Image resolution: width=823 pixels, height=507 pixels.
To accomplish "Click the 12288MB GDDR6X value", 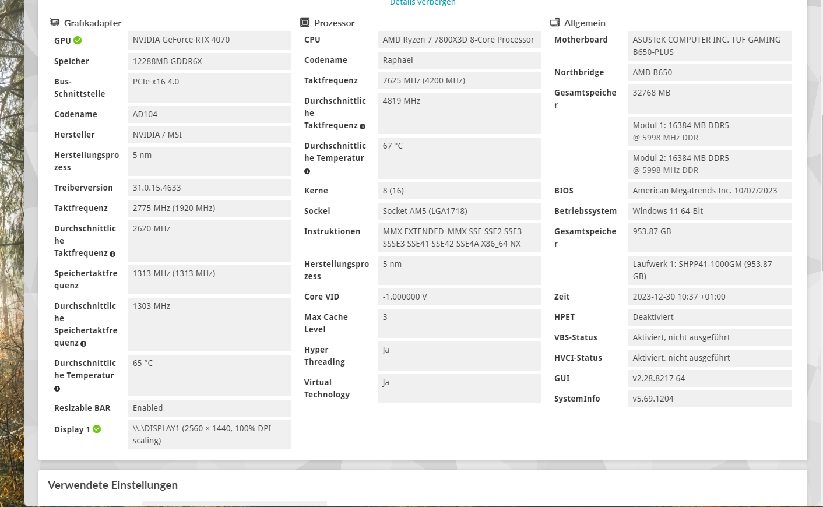I will coord(210,61).
